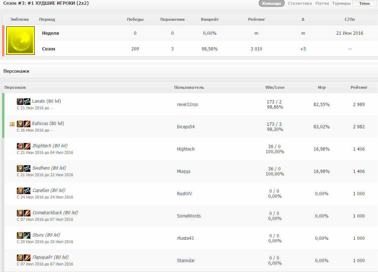Click the 82,55% games value for Lanatx
The width and height of the screenshot is (378, 272).
pyautogui.click(x=321, y=104)
